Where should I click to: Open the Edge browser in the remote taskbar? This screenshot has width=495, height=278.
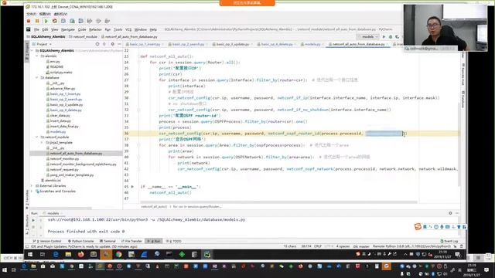56,254
